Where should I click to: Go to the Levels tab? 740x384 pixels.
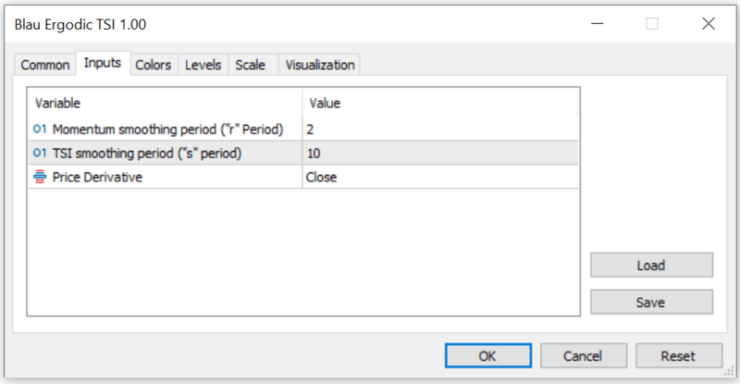[x=203, y=65]
